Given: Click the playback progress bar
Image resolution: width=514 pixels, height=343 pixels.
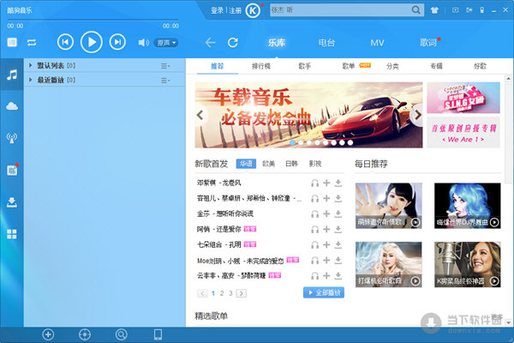Looking at the screenshot, I should [x=93, y=20].
